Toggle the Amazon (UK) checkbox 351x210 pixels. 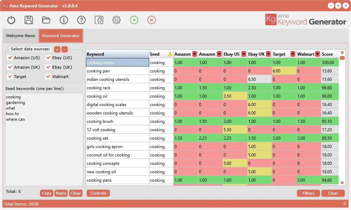(x=10, y=67)
